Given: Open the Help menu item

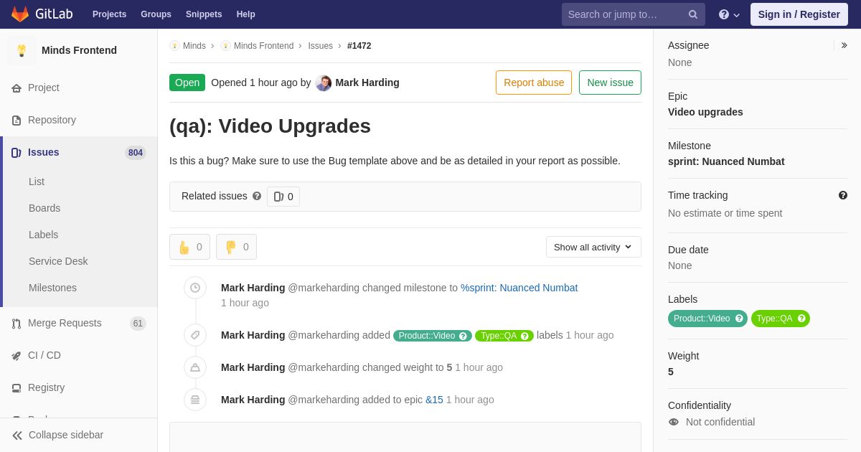Looking at the screenshot, I should click(x=246, y=14).
